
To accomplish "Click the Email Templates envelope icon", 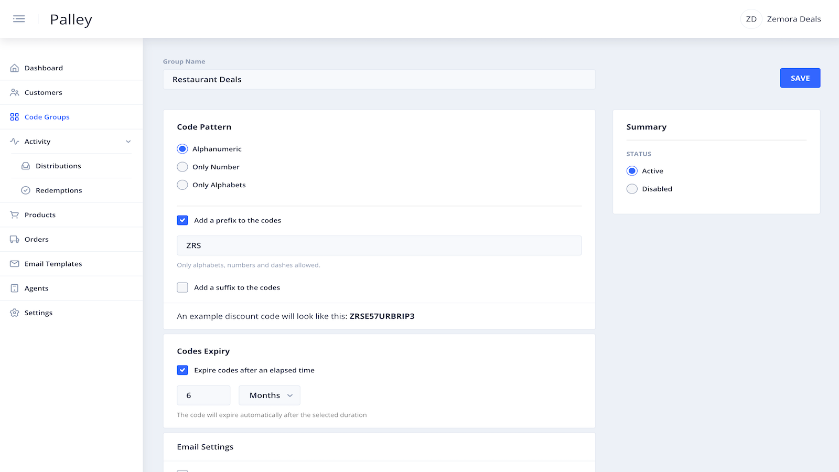I will point(15,264).
